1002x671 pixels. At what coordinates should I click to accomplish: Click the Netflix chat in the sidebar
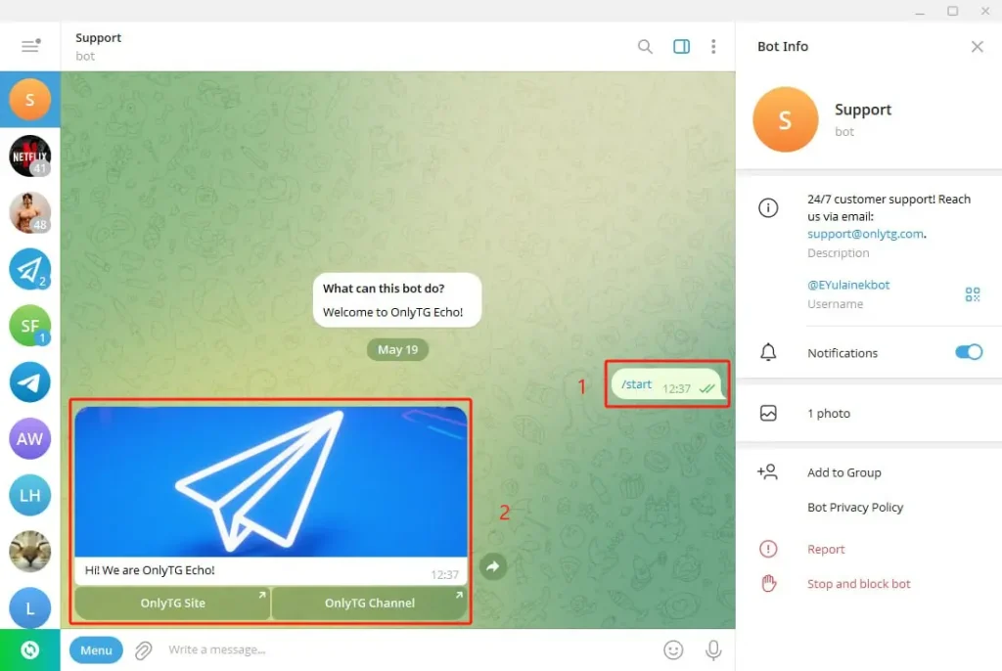tap(29, 156)
